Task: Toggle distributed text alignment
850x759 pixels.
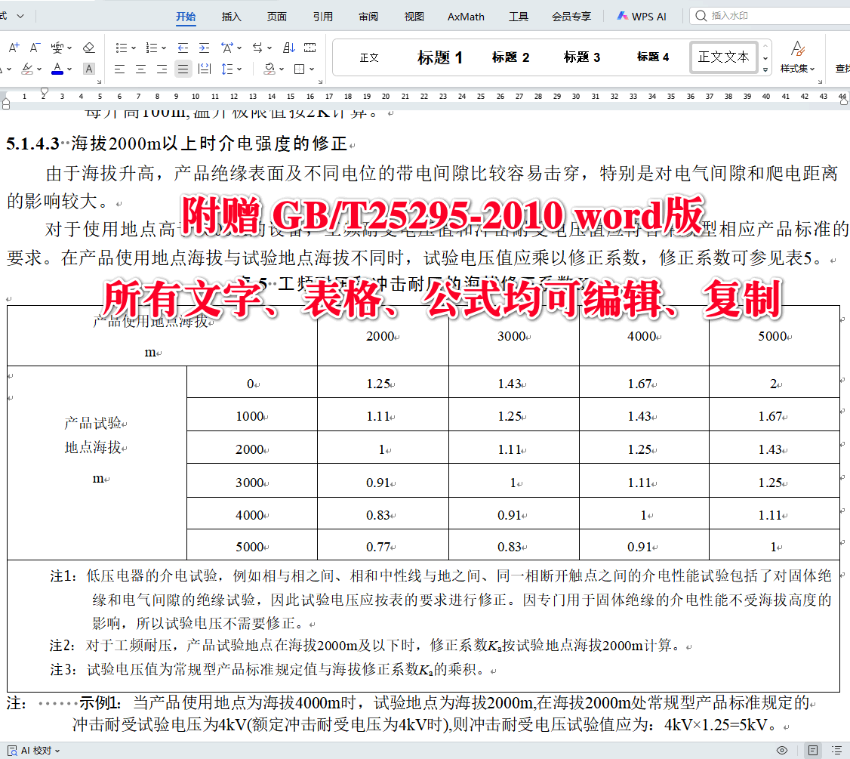Action: click(x=205, y=68)
